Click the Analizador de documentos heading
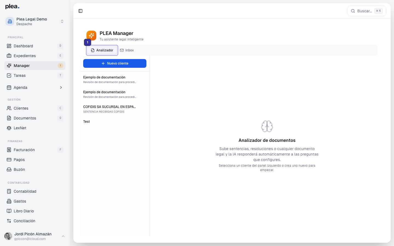The width and height of the screenshot is (394, 246). tap(267, 140)
